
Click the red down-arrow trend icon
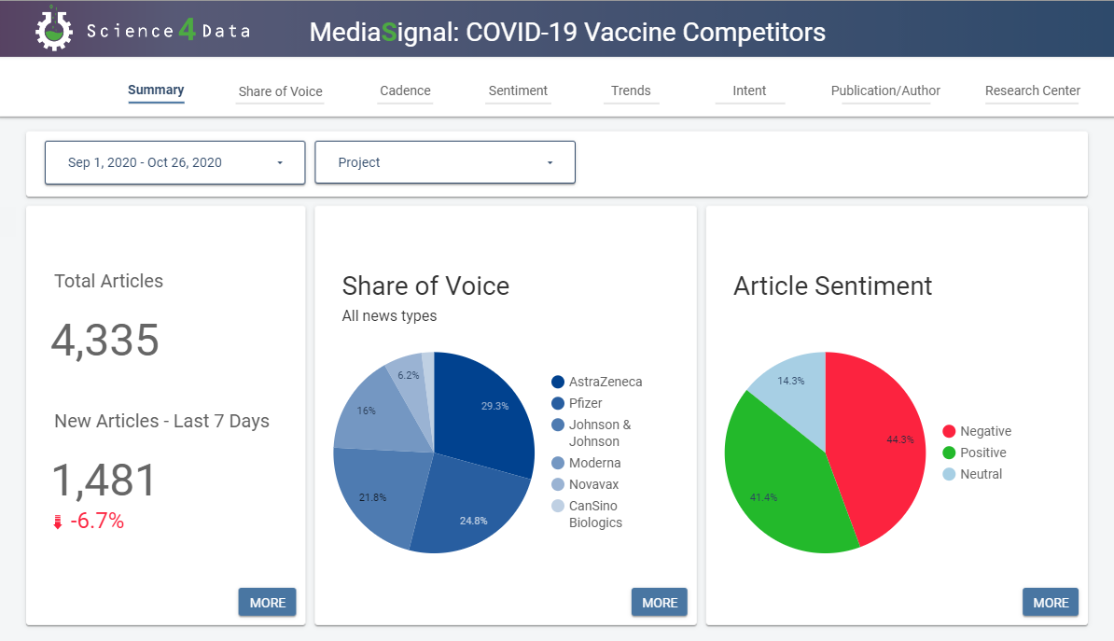point(58,523)
